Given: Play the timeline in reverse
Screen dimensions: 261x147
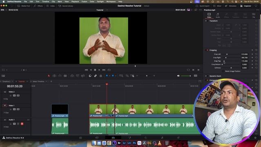Looking at the screenshot, I should 91,70.
